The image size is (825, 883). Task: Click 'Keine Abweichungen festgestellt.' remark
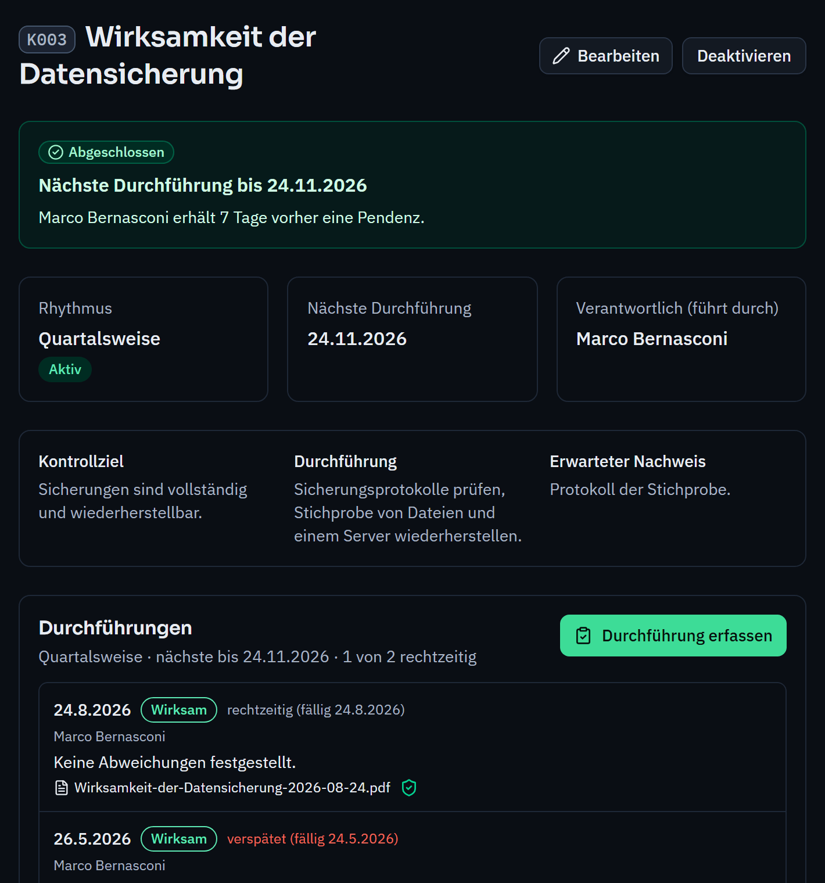(x=175, y=762)
